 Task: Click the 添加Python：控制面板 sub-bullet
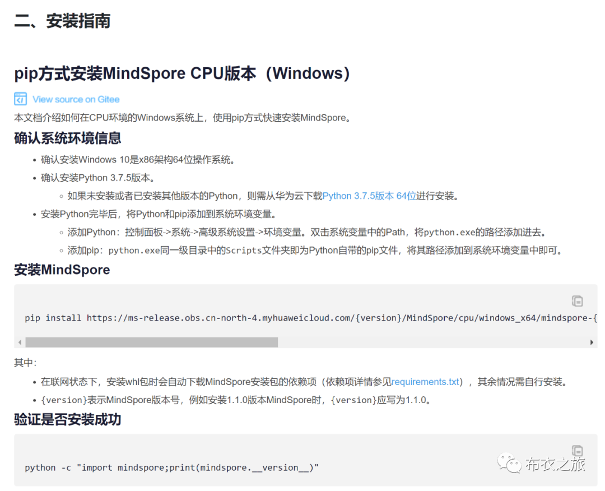pyautogui.click(x=307, y=232)
